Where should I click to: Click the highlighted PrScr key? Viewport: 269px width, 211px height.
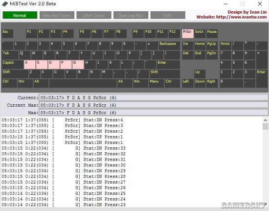[188, 33]
